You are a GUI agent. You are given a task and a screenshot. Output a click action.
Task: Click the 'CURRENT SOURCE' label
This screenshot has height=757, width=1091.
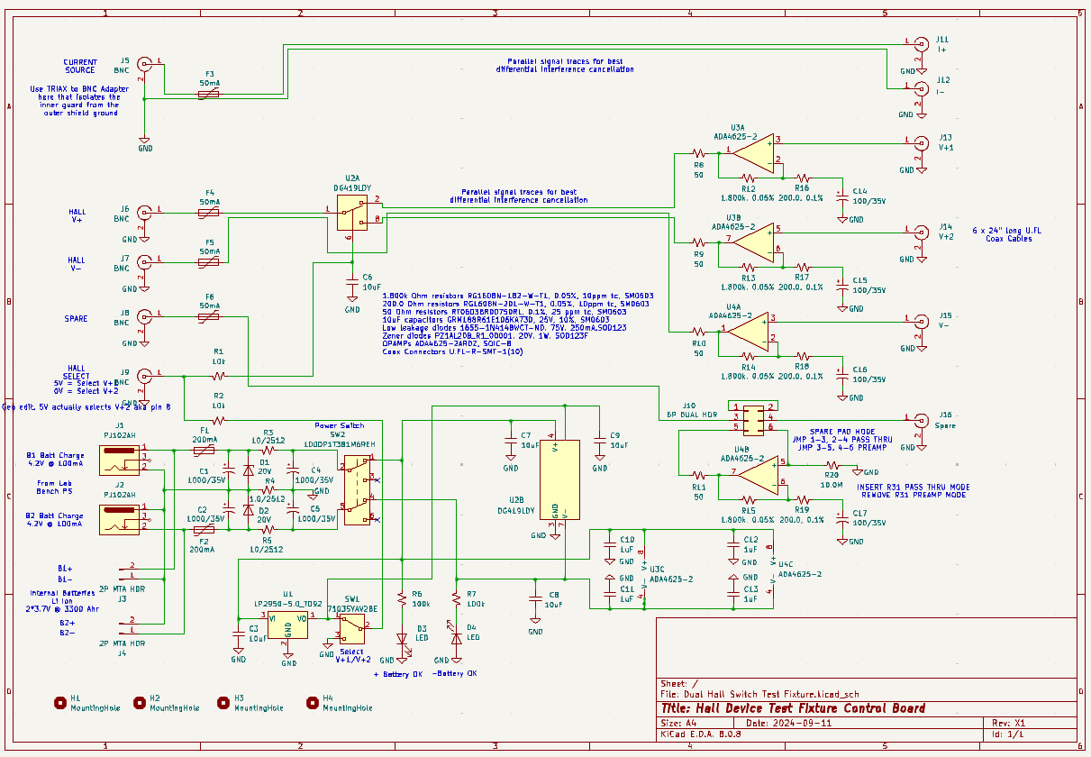click(x=80, y=67)
